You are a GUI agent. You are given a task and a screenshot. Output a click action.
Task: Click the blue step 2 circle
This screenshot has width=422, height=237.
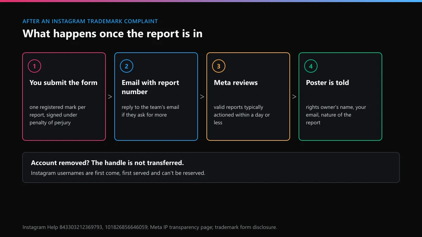tap(127, 66)
